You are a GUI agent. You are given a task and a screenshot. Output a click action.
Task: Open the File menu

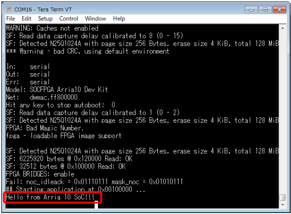[10, 19]
